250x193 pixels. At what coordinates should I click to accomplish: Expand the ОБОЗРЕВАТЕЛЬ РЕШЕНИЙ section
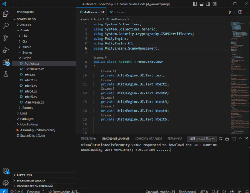point(44,186)
